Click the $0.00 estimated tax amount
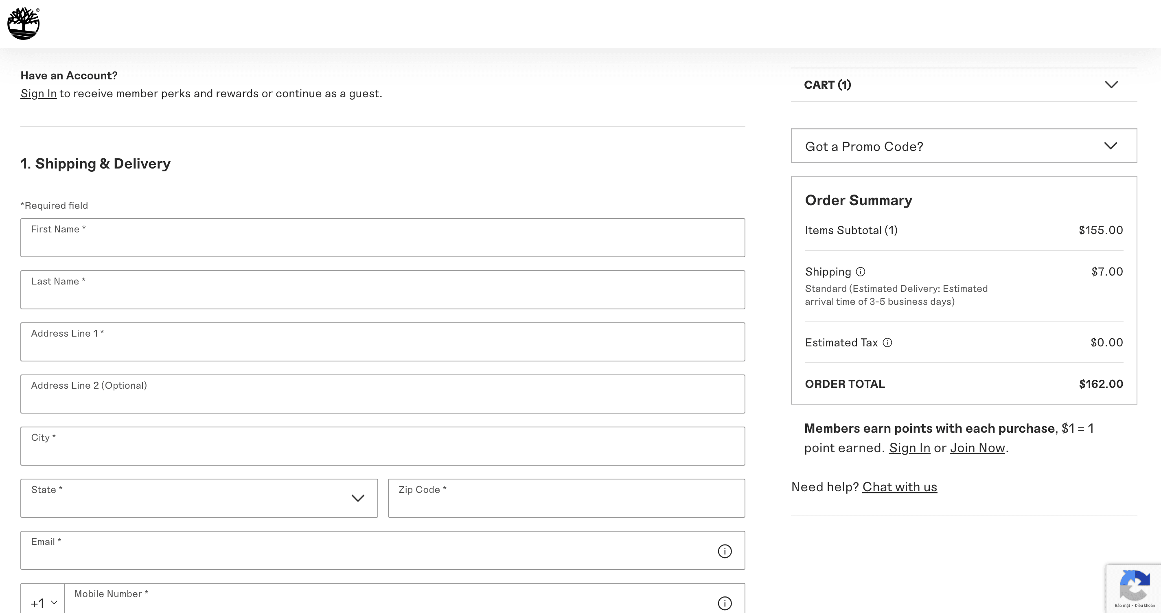Image resolution: width=1161 pixels, height=613 pixels. point(1106,343)
